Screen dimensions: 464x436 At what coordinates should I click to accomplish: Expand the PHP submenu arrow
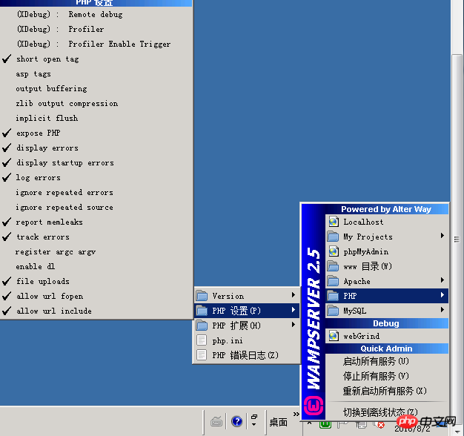(x=443, y=295)
